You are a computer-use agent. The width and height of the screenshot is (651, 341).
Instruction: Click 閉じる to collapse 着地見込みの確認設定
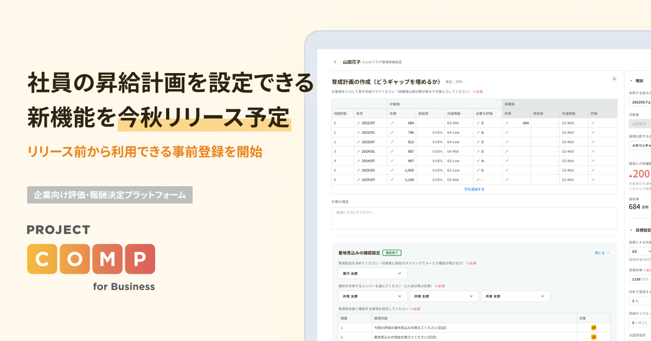(x=602, y=252)
